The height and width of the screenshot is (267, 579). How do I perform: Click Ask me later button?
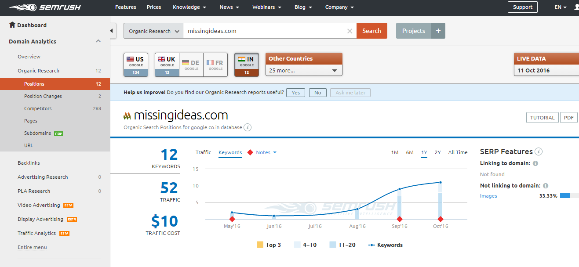tap(350, 93)
